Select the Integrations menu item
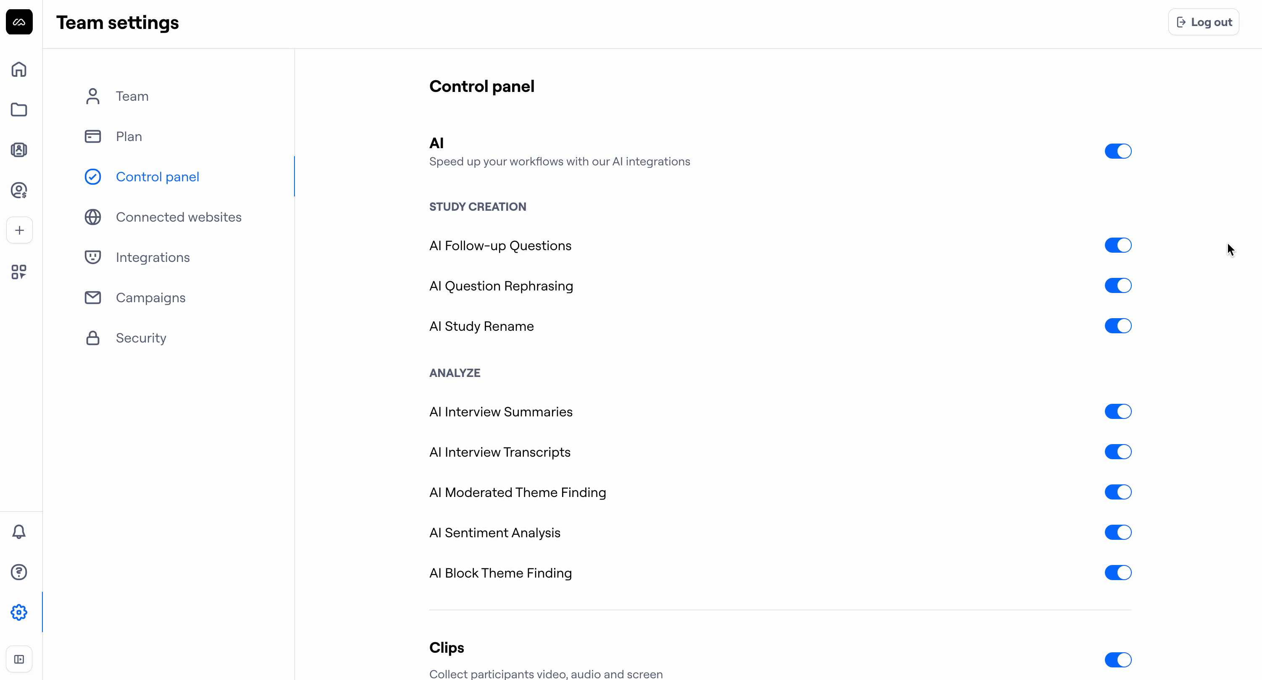The width and height of the screenshot is (1262, 680). pos(152,257)
